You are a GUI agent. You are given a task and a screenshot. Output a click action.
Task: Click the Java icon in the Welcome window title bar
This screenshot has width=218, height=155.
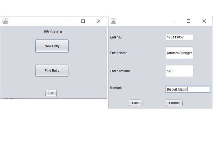(x=5, y=21)
